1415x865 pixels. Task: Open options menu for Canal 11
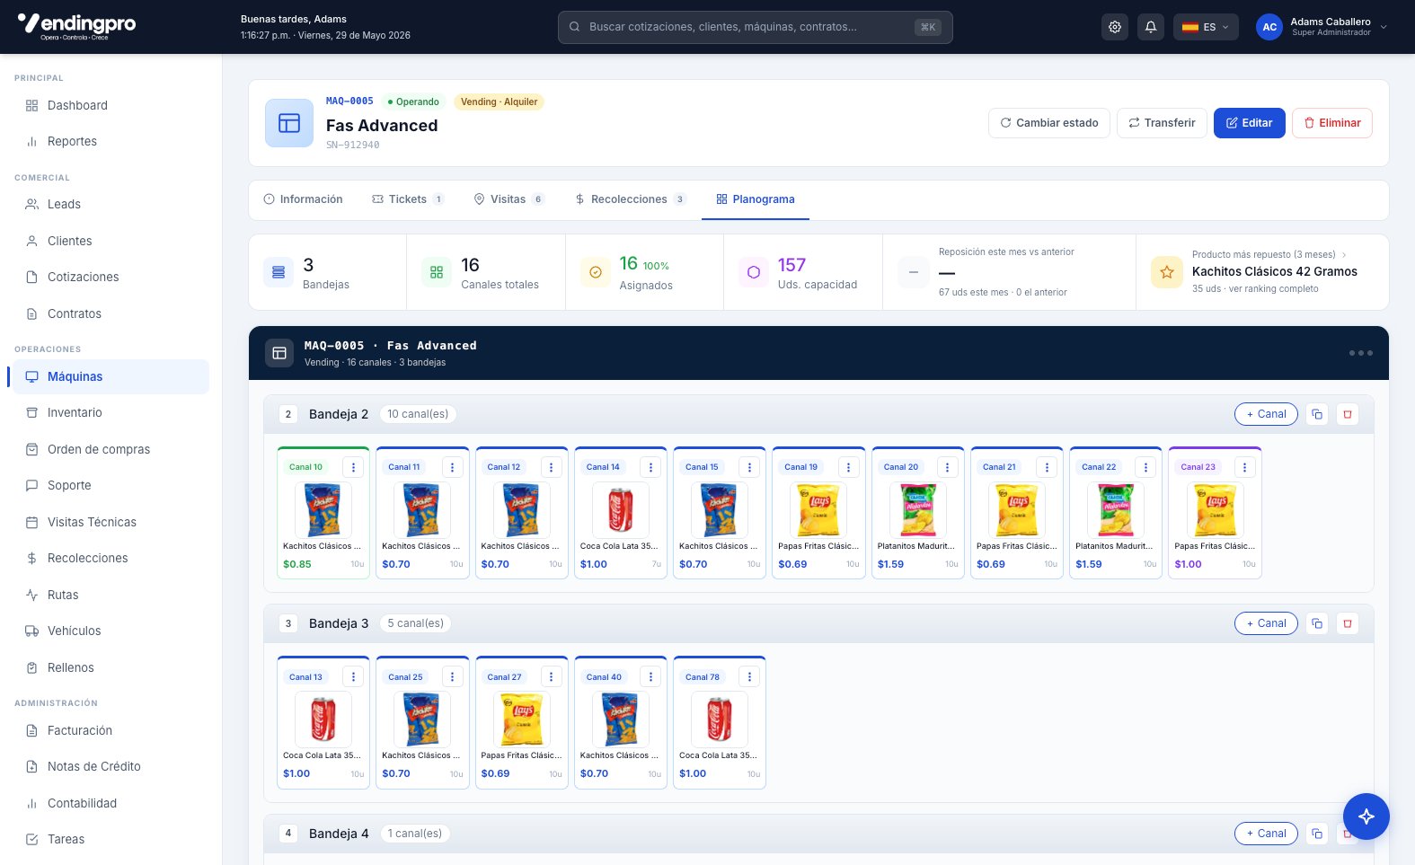click(453, 467)
